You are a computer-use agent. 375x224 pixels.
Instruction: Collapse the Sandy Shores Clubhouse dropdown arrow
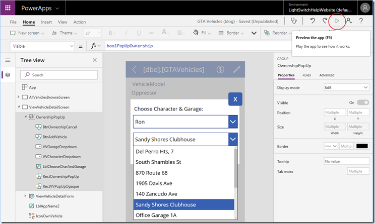coord(233,139)
